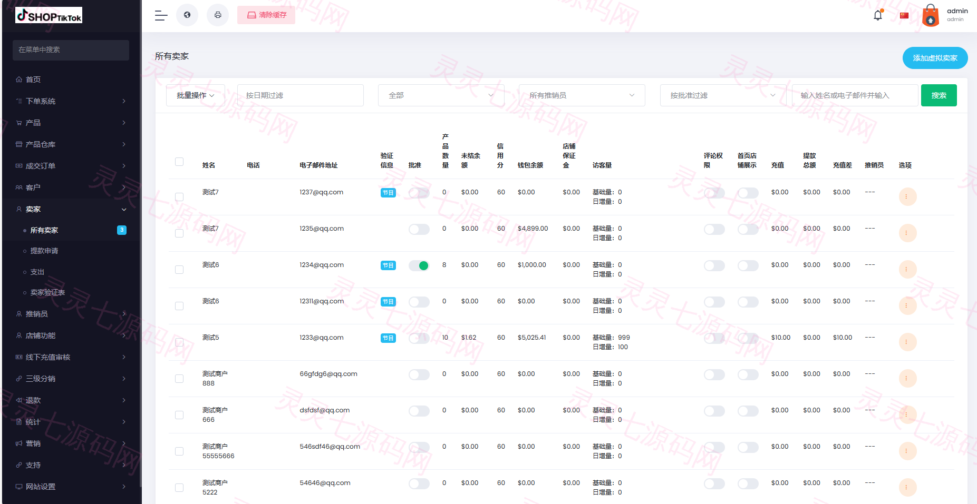This screenshot has height=504, width=977.
Task: Open options icon for dsfdsf@qq.com row
Action: (907, 415)
